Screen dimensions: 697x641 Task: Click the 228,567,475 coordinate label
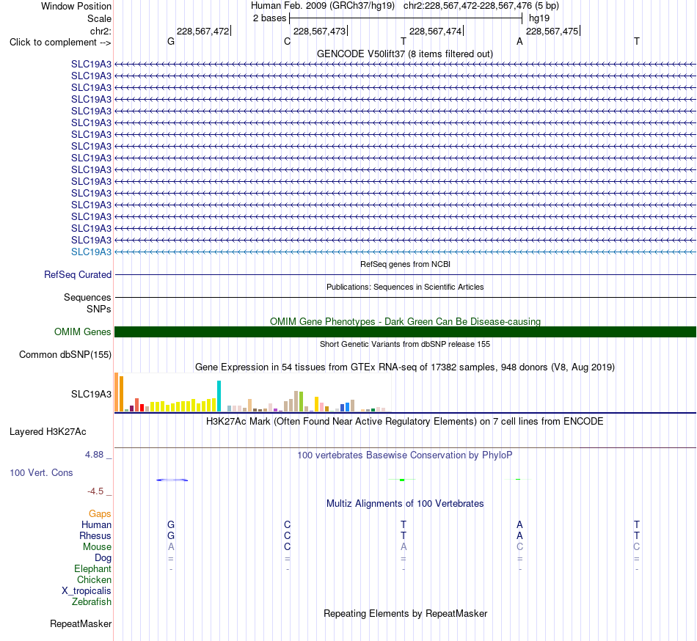pyautogui.click(x=552, y=31)
